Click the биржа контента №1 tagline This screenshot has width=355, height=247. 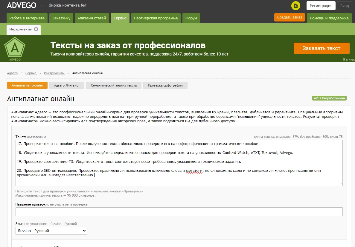click(x=68, y=5)
